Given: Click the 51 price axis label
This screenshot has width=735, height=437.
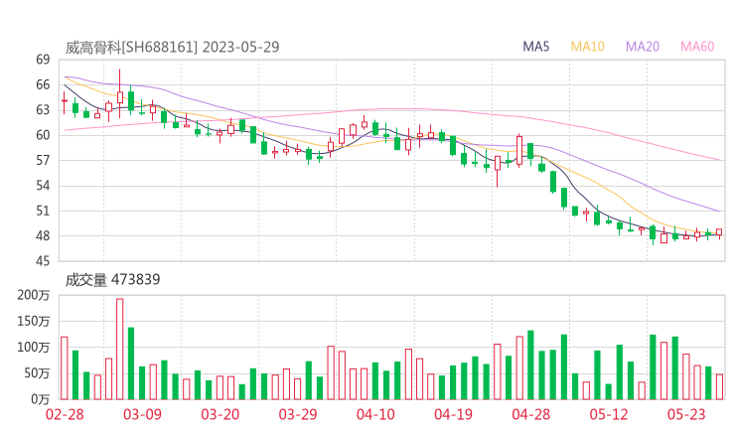Looking at the screenshot, I should [x=43, y=211].
